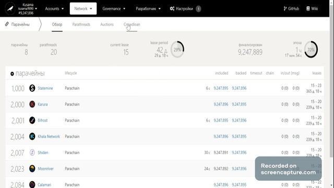Switch to the Crowdloan tab
The width and height of the screenshot is (334, 188).
(x=132, y=25)
